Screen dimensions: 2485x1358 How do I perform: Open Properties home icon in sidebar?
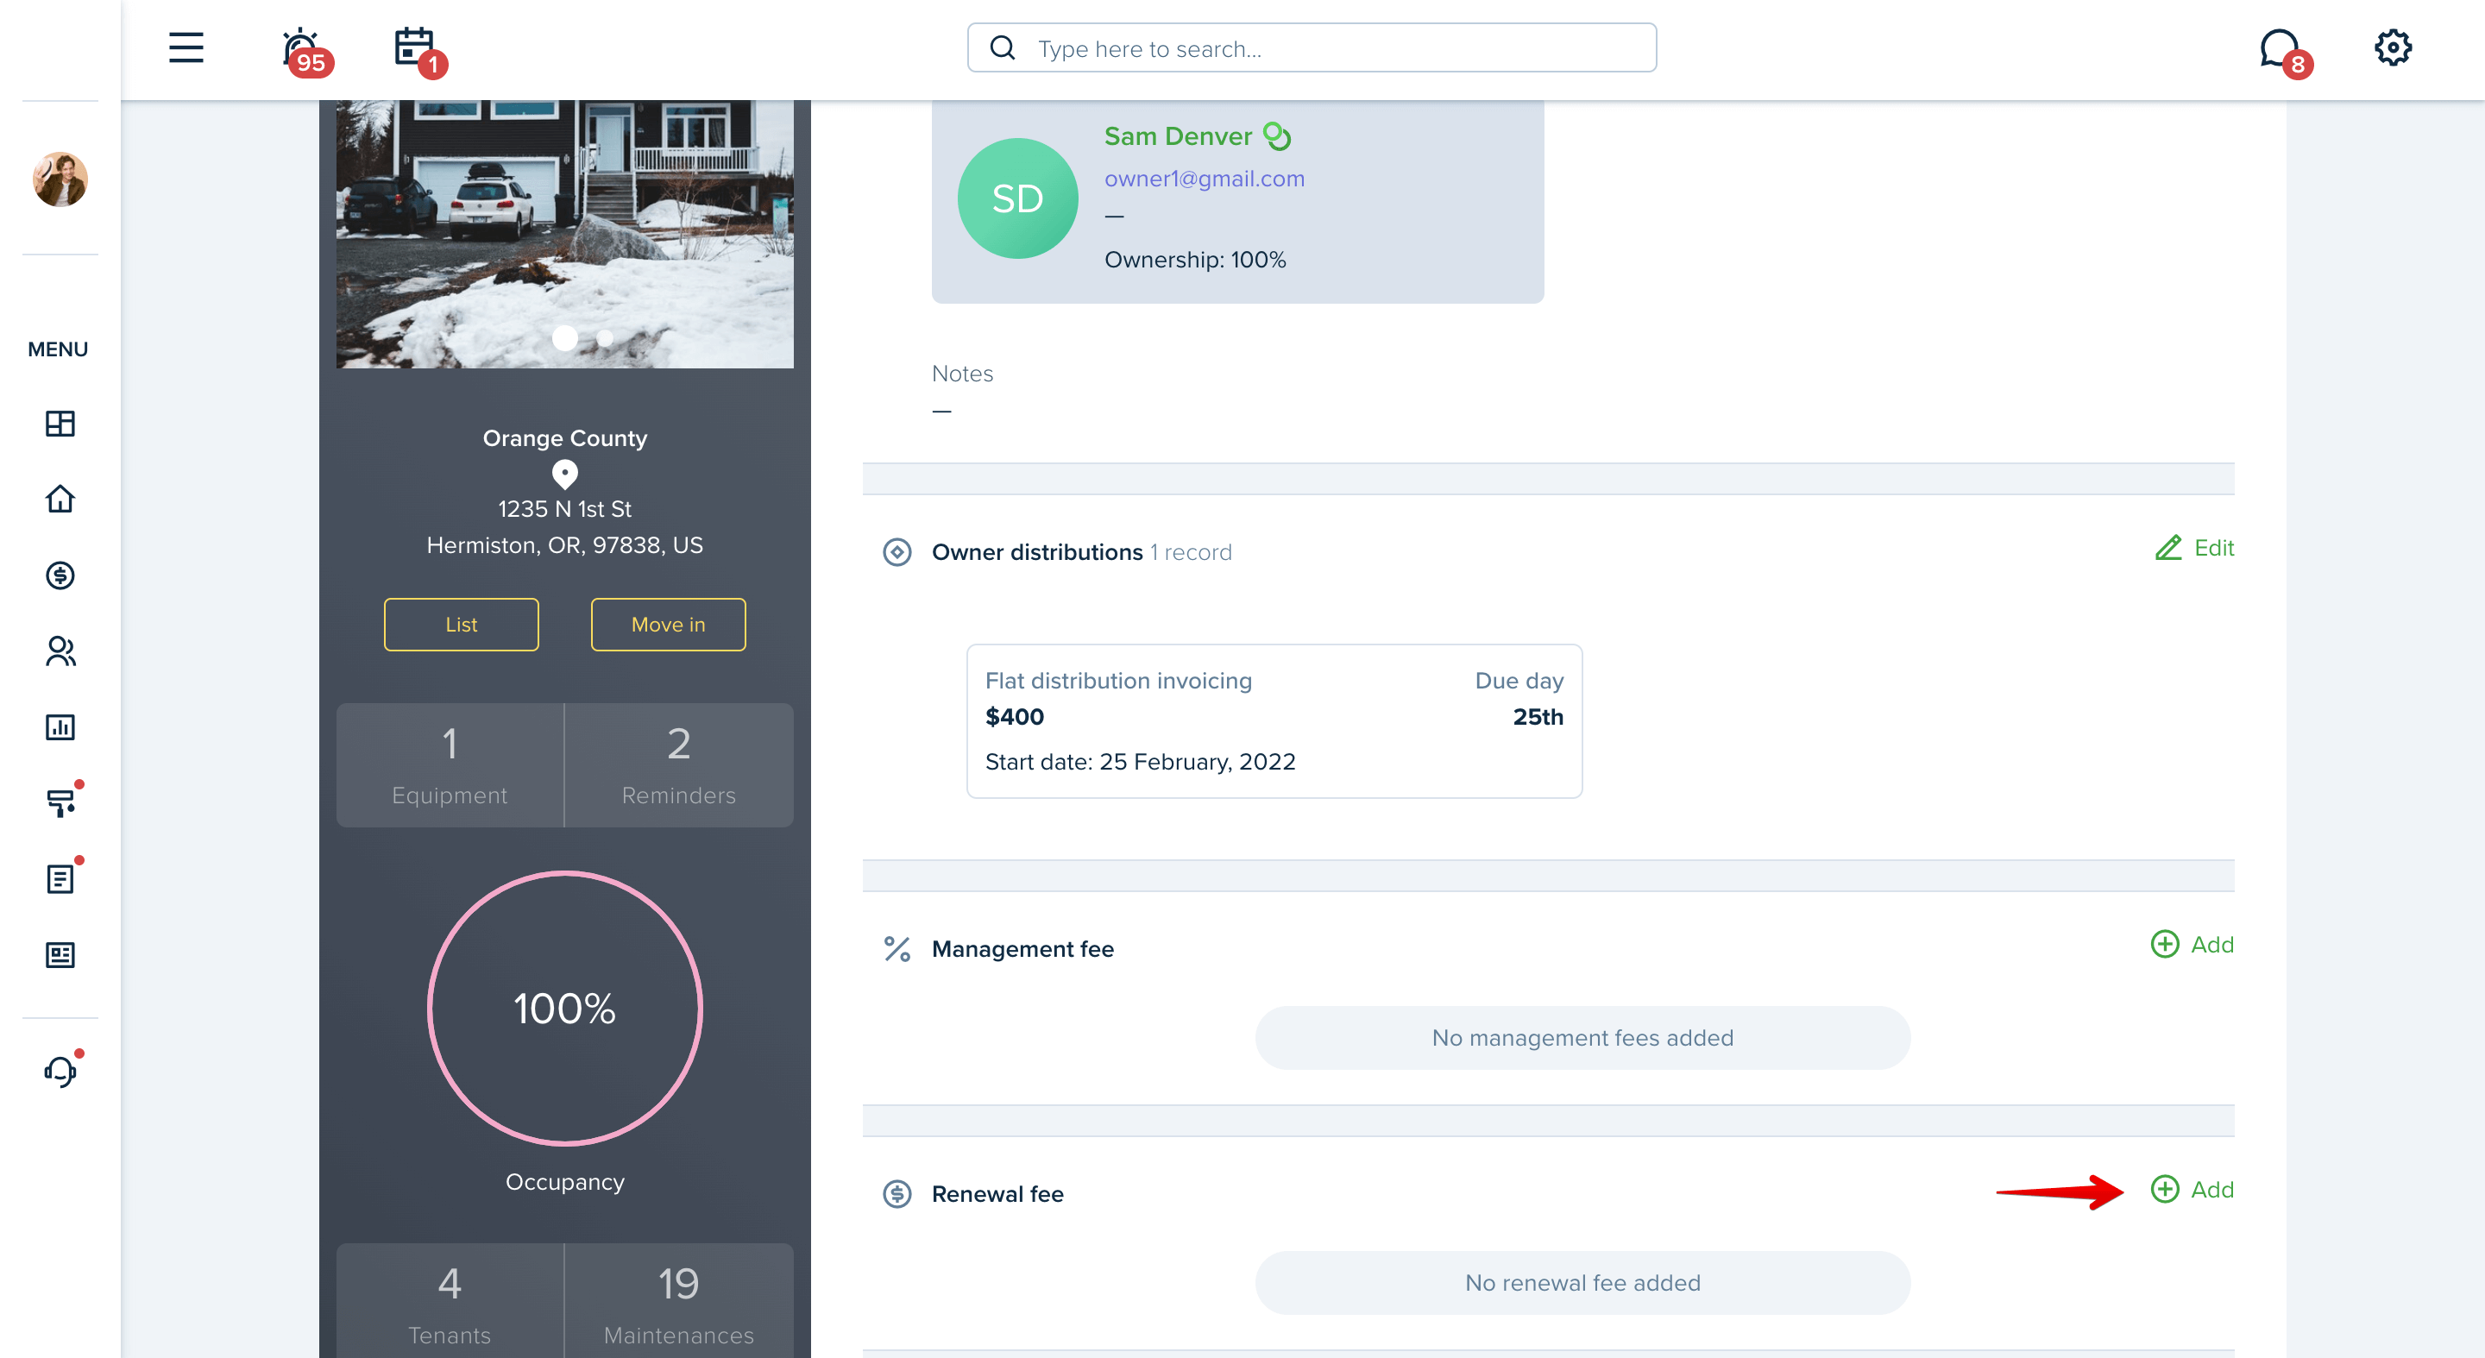pyautogui.click(x=60, y=499)
